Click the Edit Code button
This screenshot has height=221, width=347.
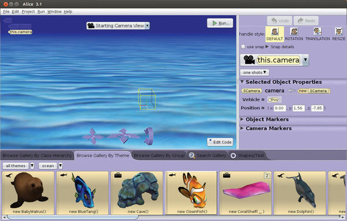point(220,142)
